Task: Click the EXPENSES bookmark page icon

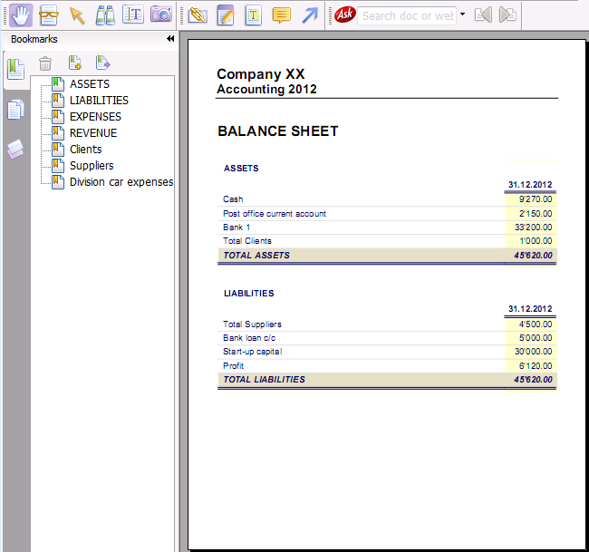Action: 58,117
